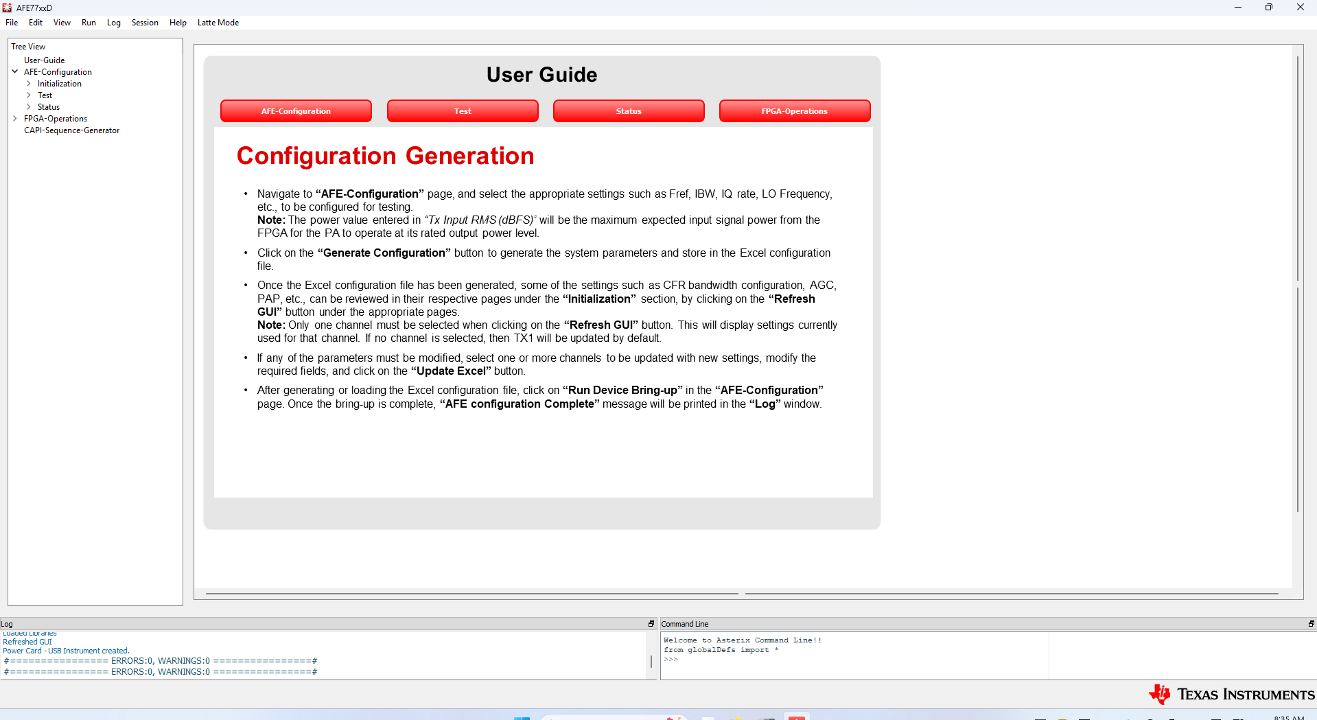This screenshot has width=1317, height=720.
Task: Float the Log panel using its undock icon
Action: [651, 623]
